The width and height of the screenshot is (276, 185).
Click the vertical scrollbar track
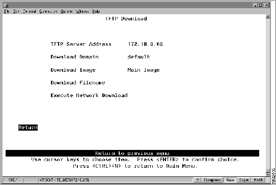click(x=268, y=93)
